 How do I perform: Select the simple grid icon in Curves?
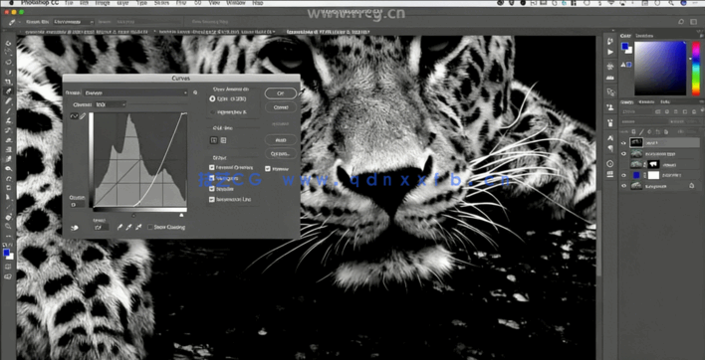tap(214, 140)
